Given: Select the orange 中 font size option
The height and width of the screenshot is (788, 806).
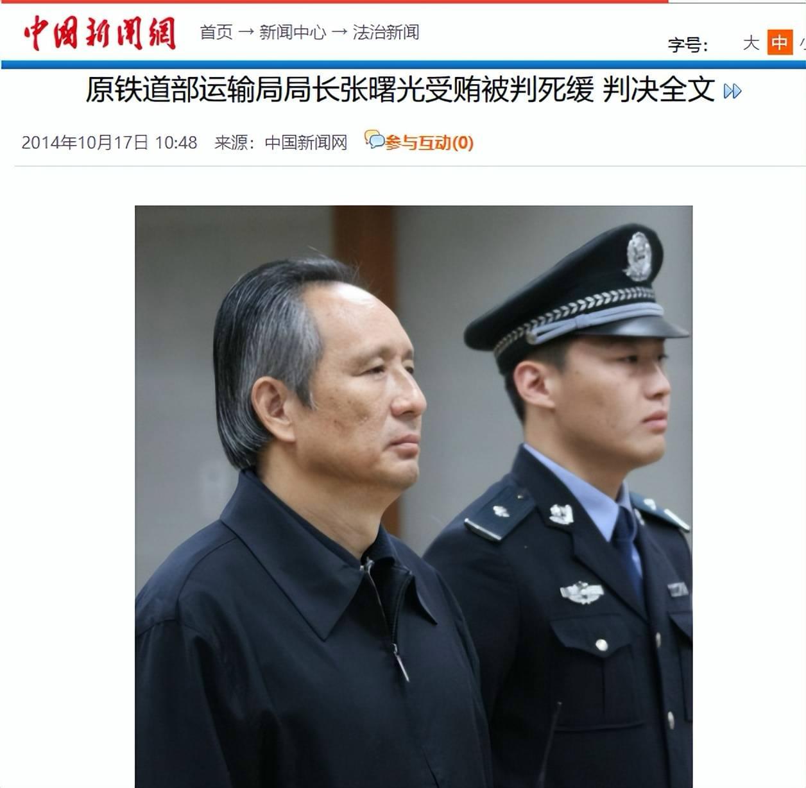Looking at the screenshot, I should click(x=780, y=43).
